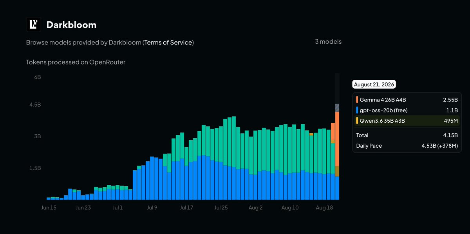Click the Total 4.15B value
470x234 pixels.
(x=451, y=135)
